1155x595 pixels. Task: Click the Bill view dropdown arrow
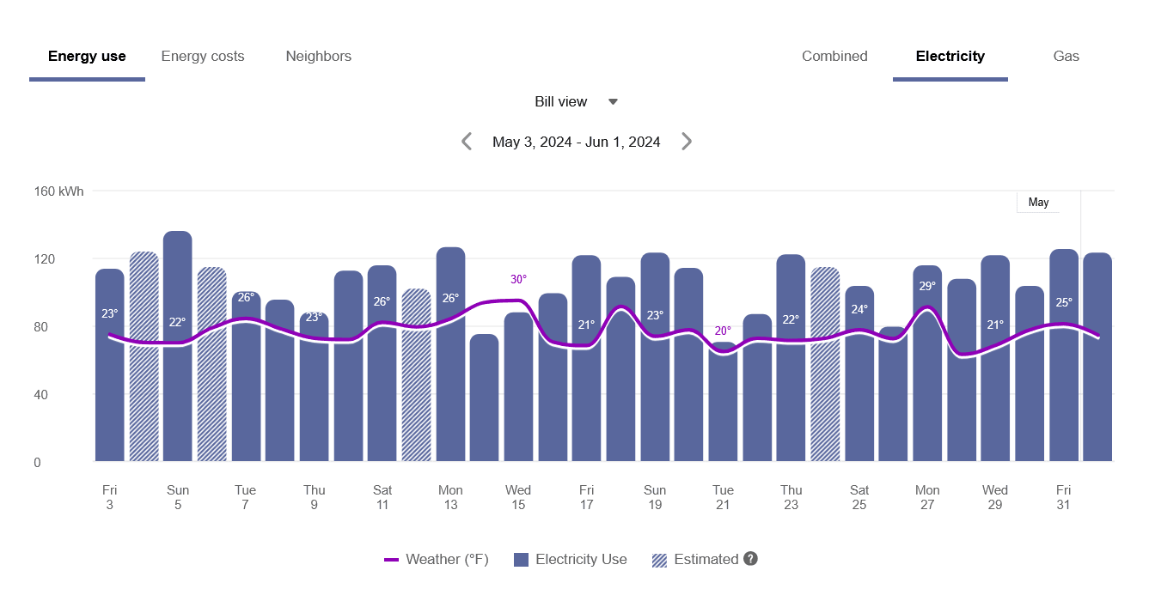pyautogui.click(x=612, y=101)
